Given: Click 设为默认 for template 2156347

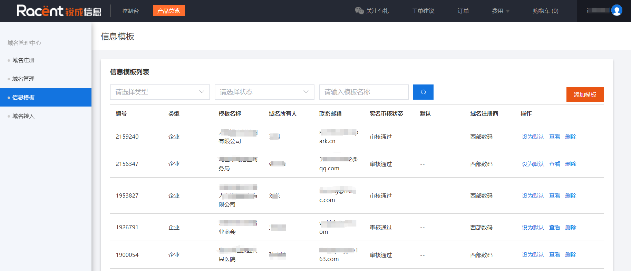Looking at the screenshot, I should (533, 164).
